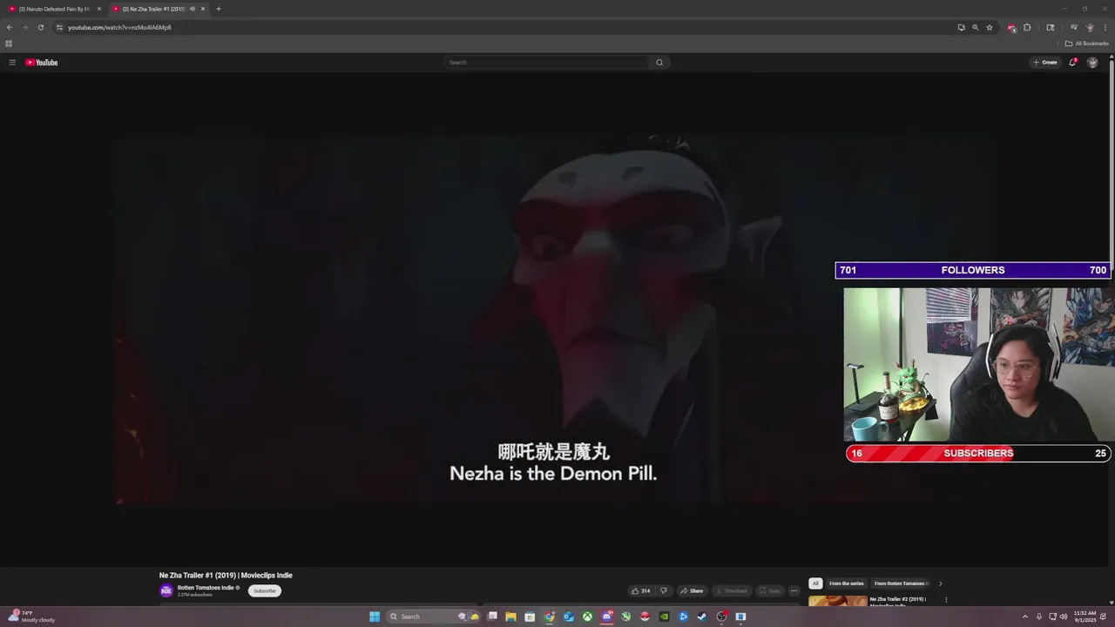Screen dimensions: 1115x627
Task: Open File Explorer from taskbar
Action: pos(510,617)
